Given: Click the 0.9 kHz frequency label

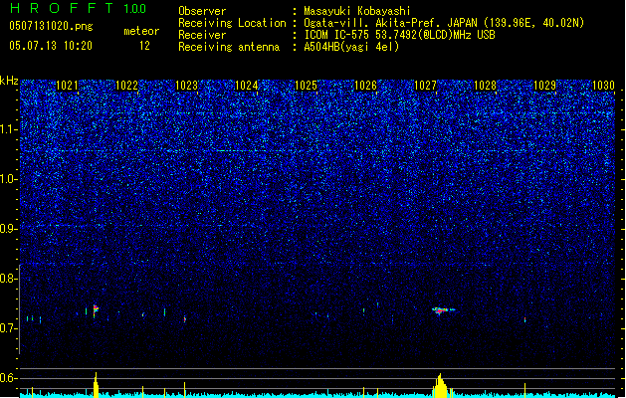Looking at the screenshot, I should point(9,229).
